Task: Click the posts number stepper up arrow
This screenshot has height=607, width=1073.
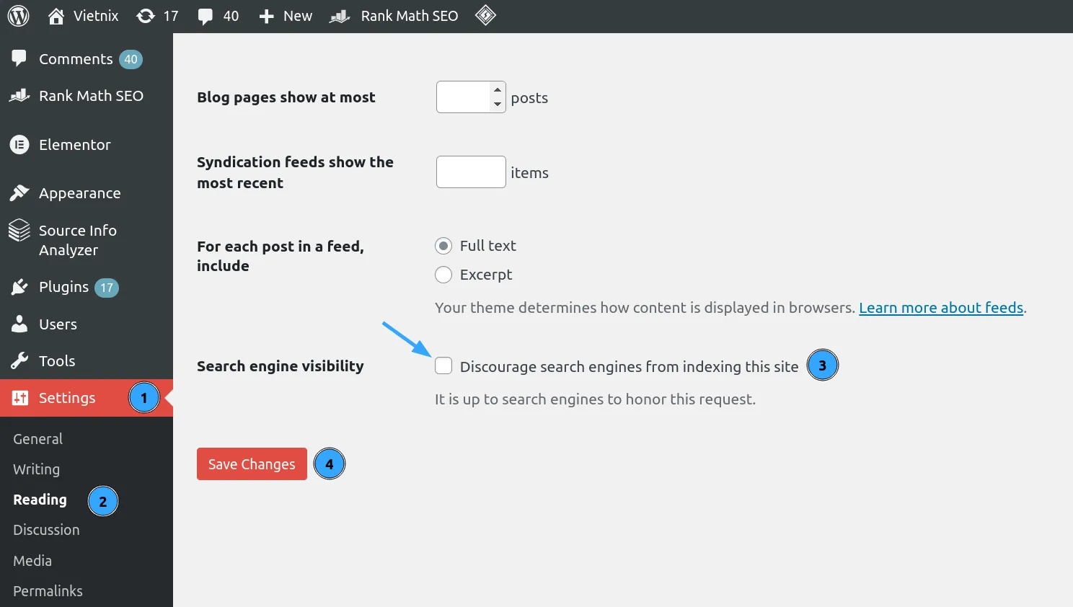Action: pos(498,91)
